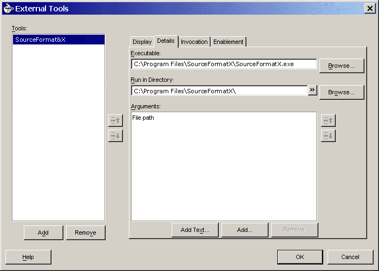379x271 pixels.
Task: Move the selected tool down in Tools list
Action: pos(115,135)
